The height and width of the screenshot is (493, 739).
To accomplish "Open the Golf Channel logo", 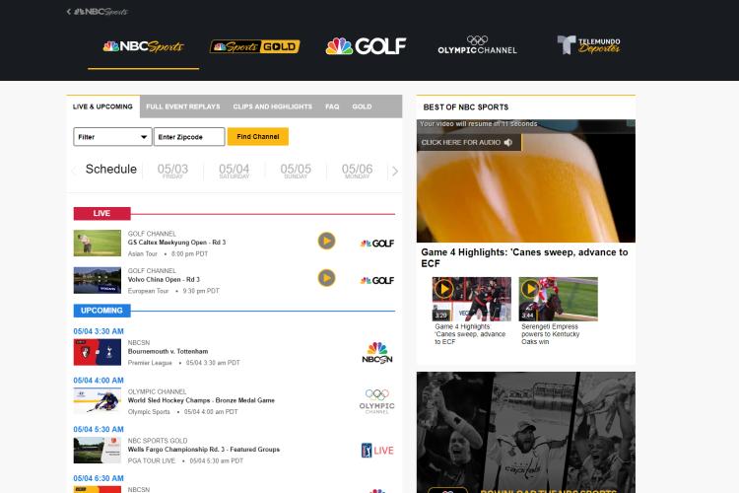I will pyautogui.click(x=366, y=46).
